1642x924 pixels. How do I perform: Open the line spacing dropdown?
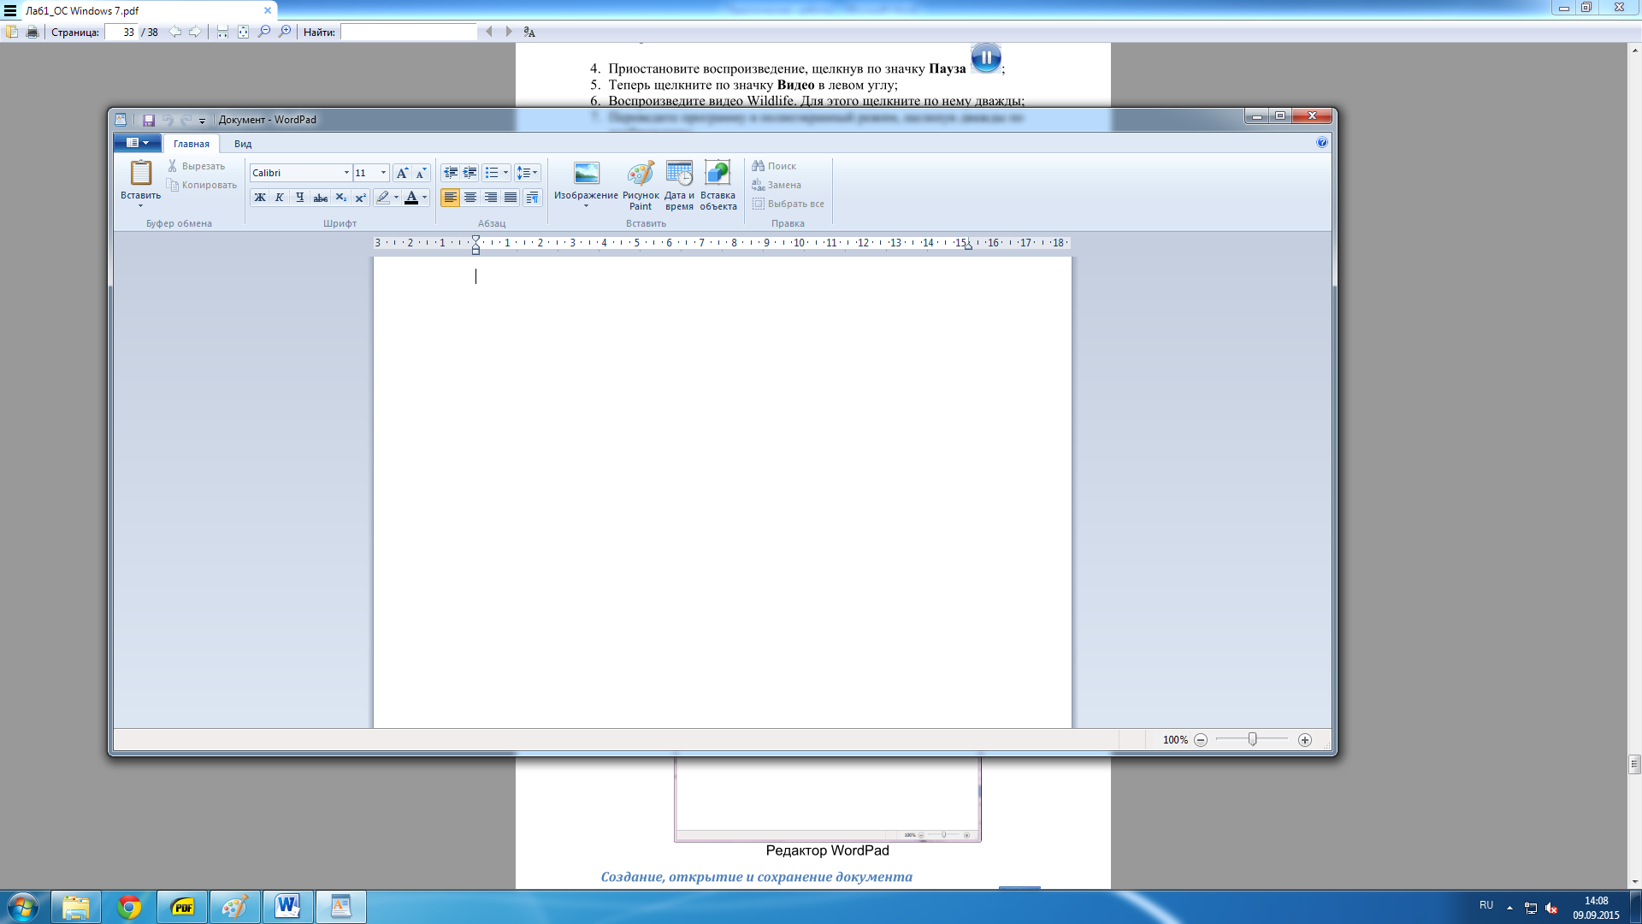click(527, 173)
